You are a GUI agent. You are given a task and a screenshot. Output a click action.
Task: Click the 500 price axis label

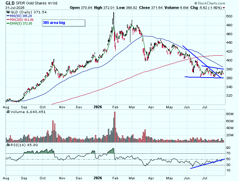(x=229, y=16)
